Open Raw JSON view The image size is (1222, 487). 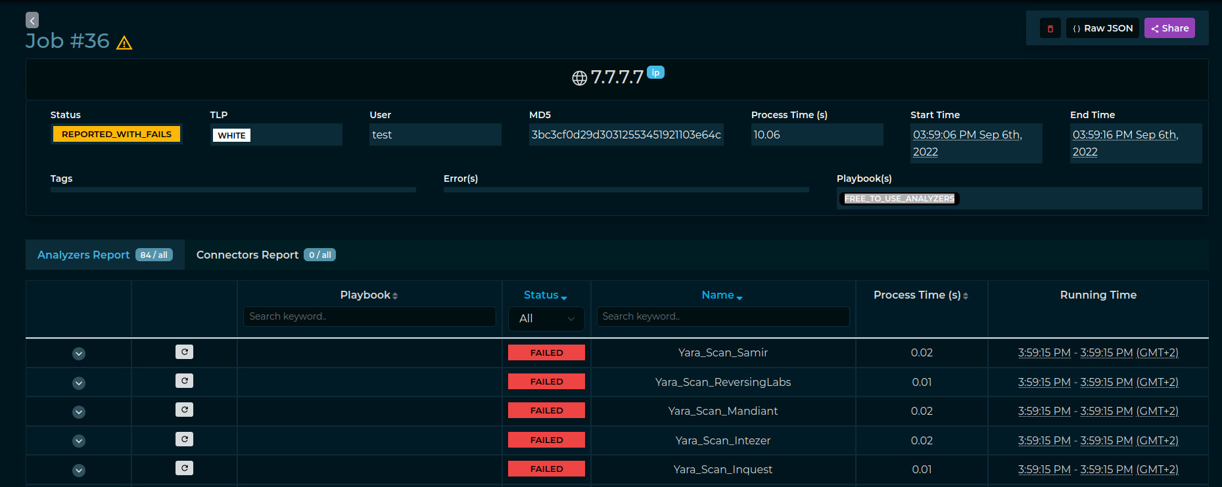click(1102, 28)
